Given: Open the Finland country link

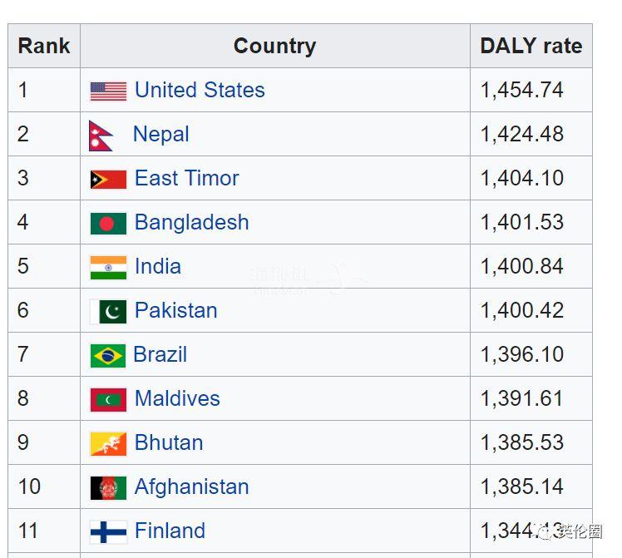Looking at the screenshot, I should click(x=170, y=531).
